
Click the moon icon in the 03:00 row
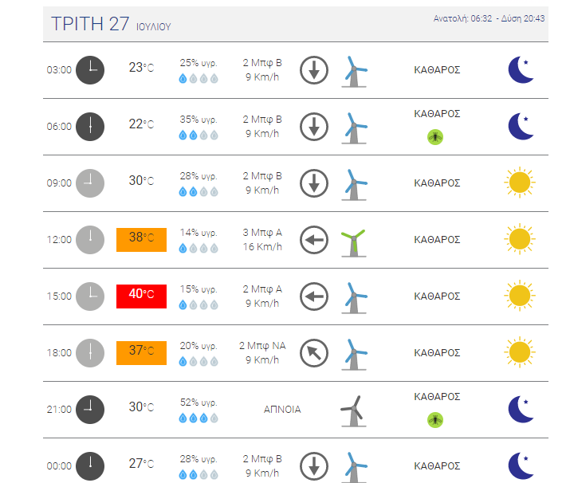pos(521,69)
